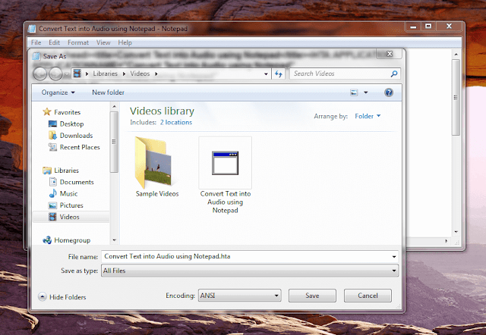Image resolution: width=486 pixels, height=335 pixels.
Task: Open the File menu in Notepad
Action: pyautogui.click(x=36, y=42)
